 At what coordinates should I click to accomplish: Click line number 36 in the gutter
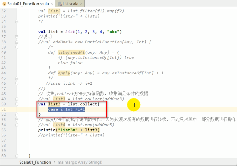[4, 32]
